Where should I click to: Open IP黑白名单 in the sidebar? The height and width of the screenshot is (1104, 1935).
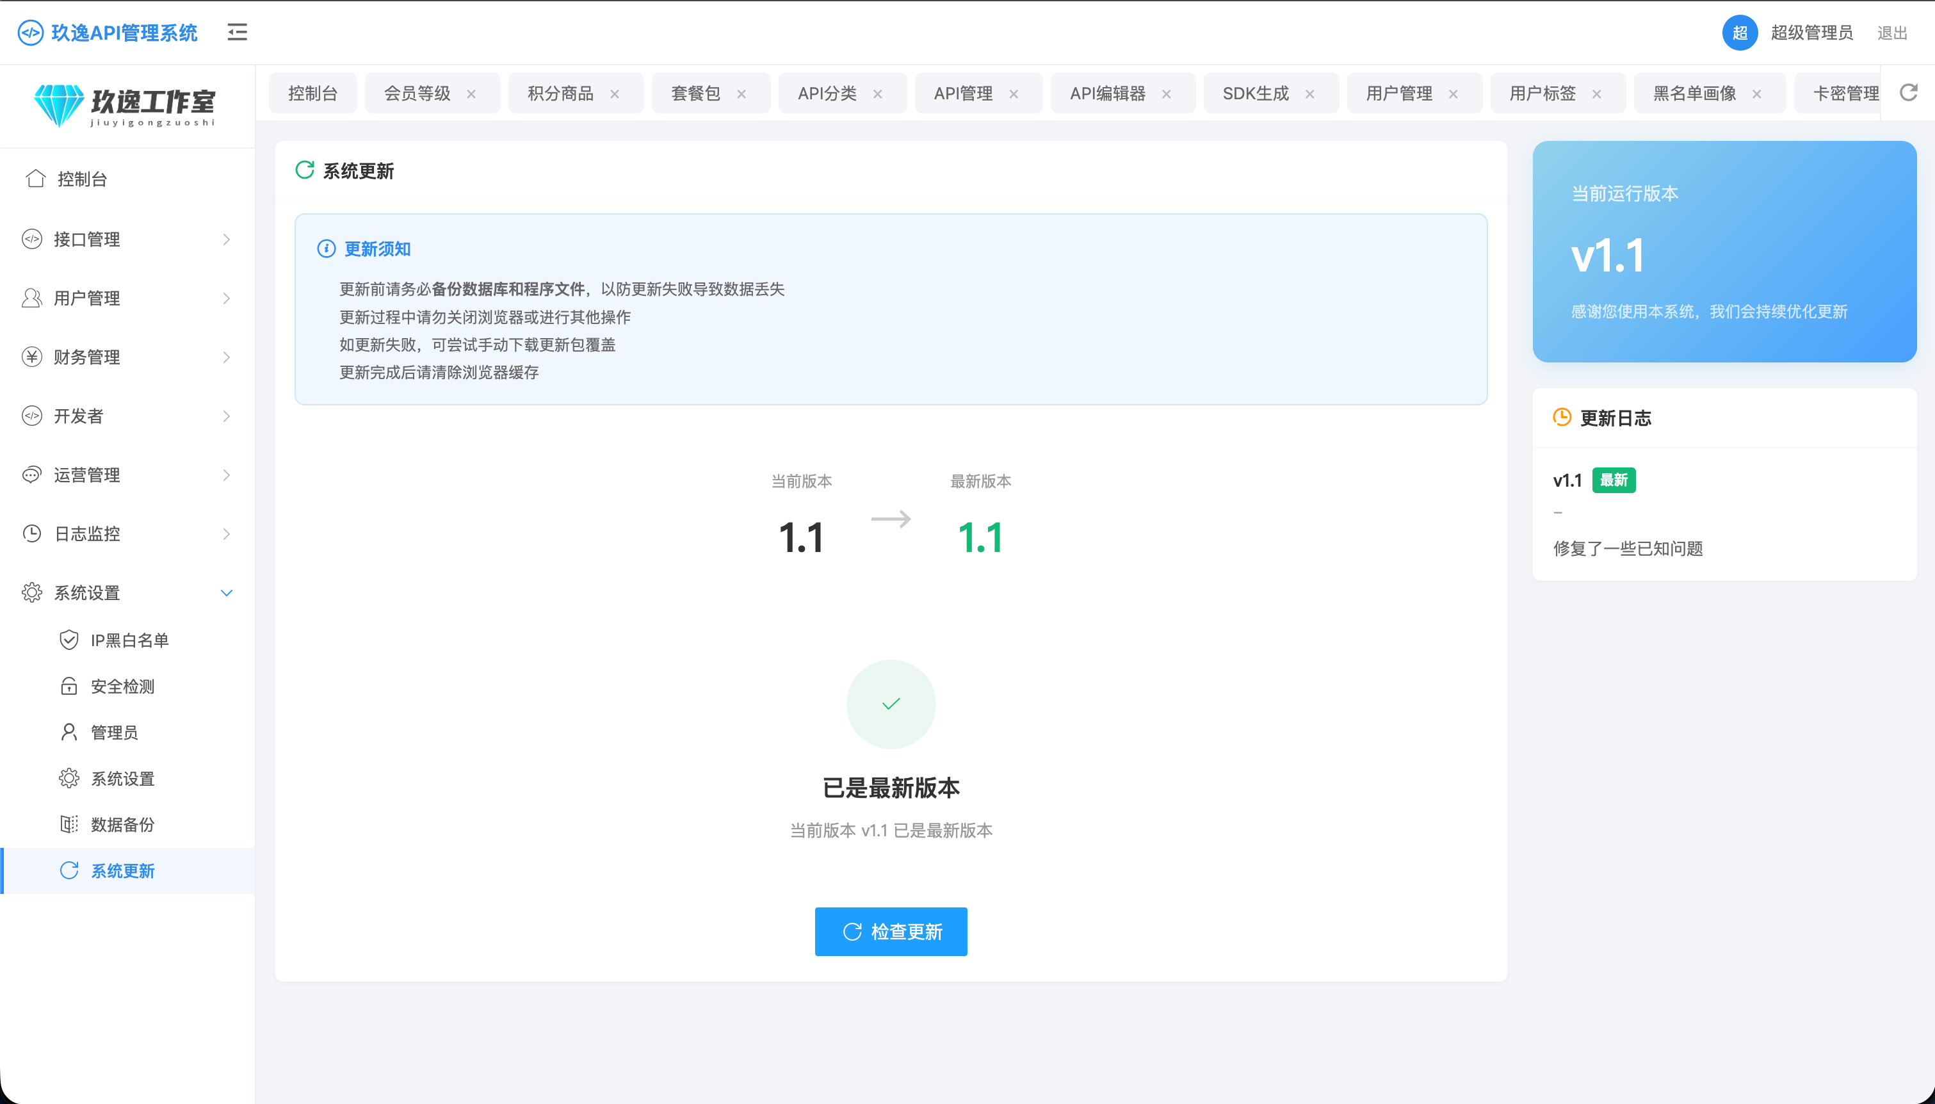127,640
